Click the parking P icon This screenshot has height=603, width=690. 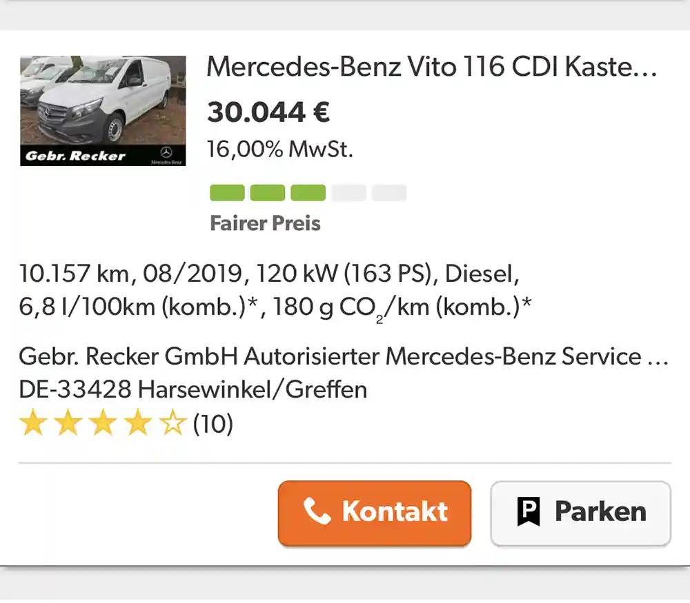pyautogui.click(x=529, y=512)
